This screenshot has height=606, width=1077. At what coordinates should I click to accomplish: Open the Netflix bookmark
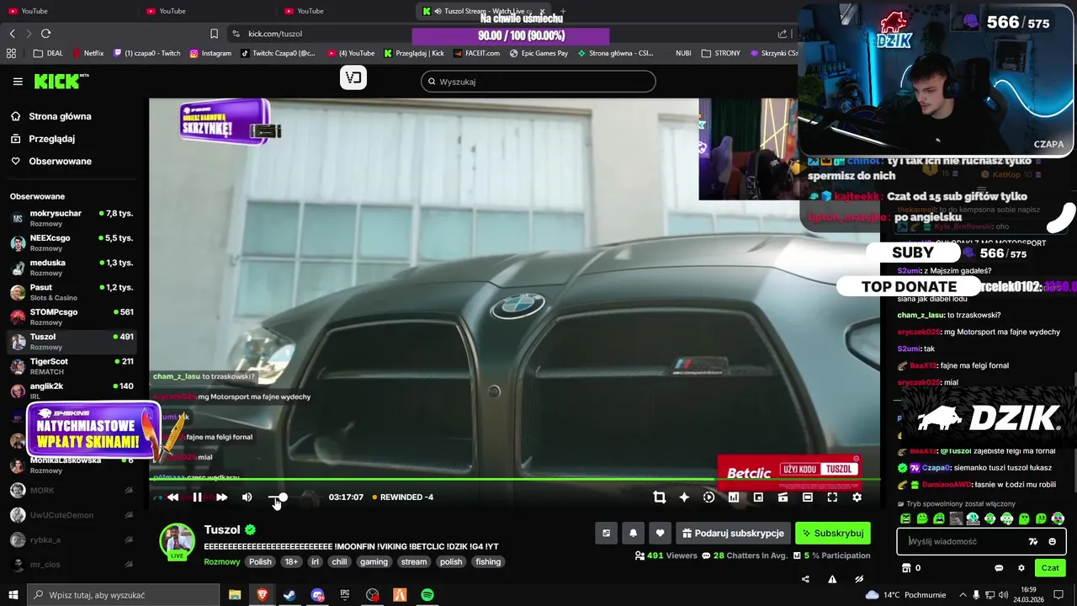(88, 53)
